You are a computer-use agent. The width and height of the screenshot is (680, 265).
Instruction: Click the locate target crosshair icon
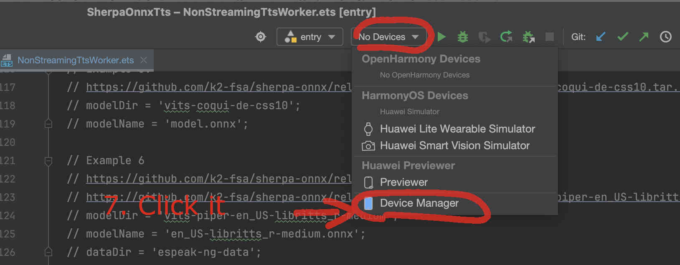pyautogui.click(x=261, y=37)
